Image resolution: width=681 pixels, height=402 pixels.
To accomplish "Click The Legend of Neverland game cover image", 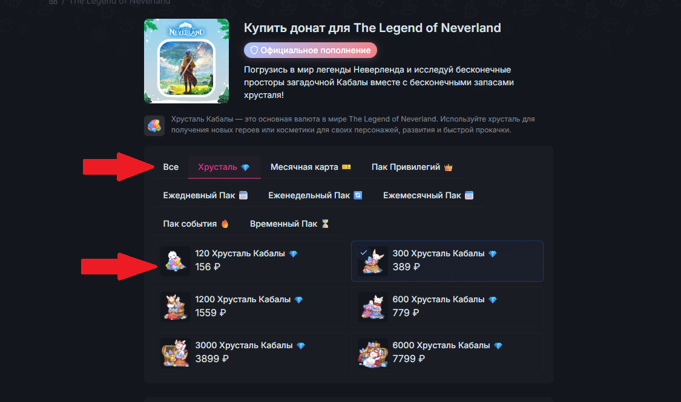I will [186, 61].
